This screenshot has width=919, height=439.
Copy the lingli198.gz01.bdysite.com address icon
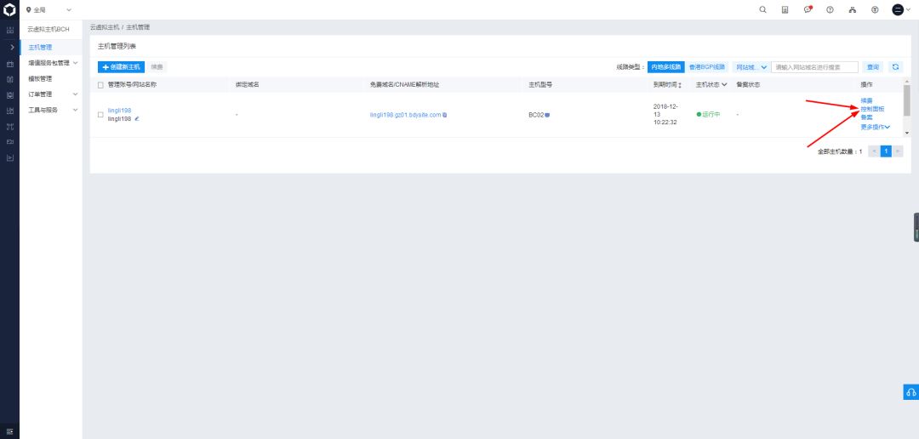click(x=445, y=115)
